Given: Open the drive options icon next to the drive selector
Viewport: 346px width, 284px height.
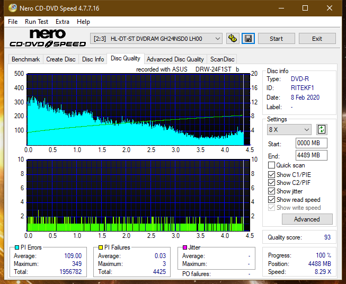Looking at the screenshot, I should pyautogui.click(x=233, y=39).
